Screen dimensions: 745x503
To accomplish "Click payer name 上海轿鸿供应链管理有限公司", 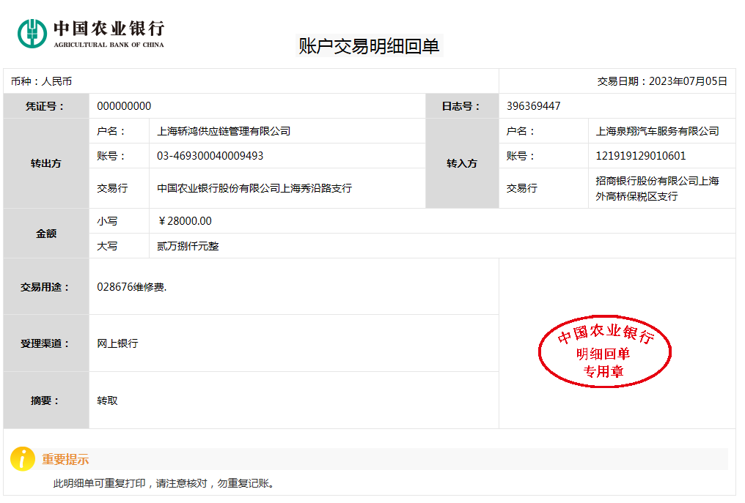I will point(224,131).
